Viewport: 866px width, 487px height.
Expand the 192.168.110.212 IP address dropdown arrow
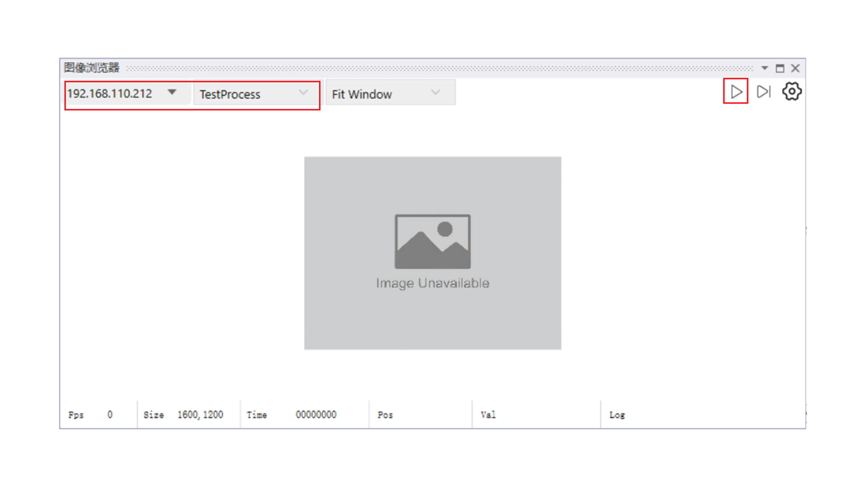click(172, 92)
